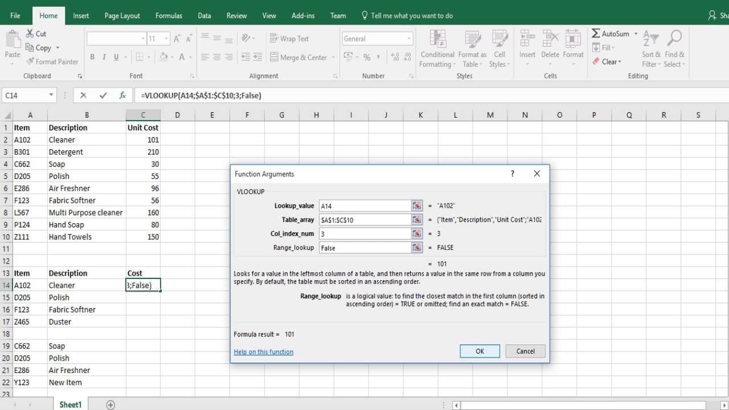Add a new sheet with plus icon
Viewport: 729px width, 410px height.
110,405
